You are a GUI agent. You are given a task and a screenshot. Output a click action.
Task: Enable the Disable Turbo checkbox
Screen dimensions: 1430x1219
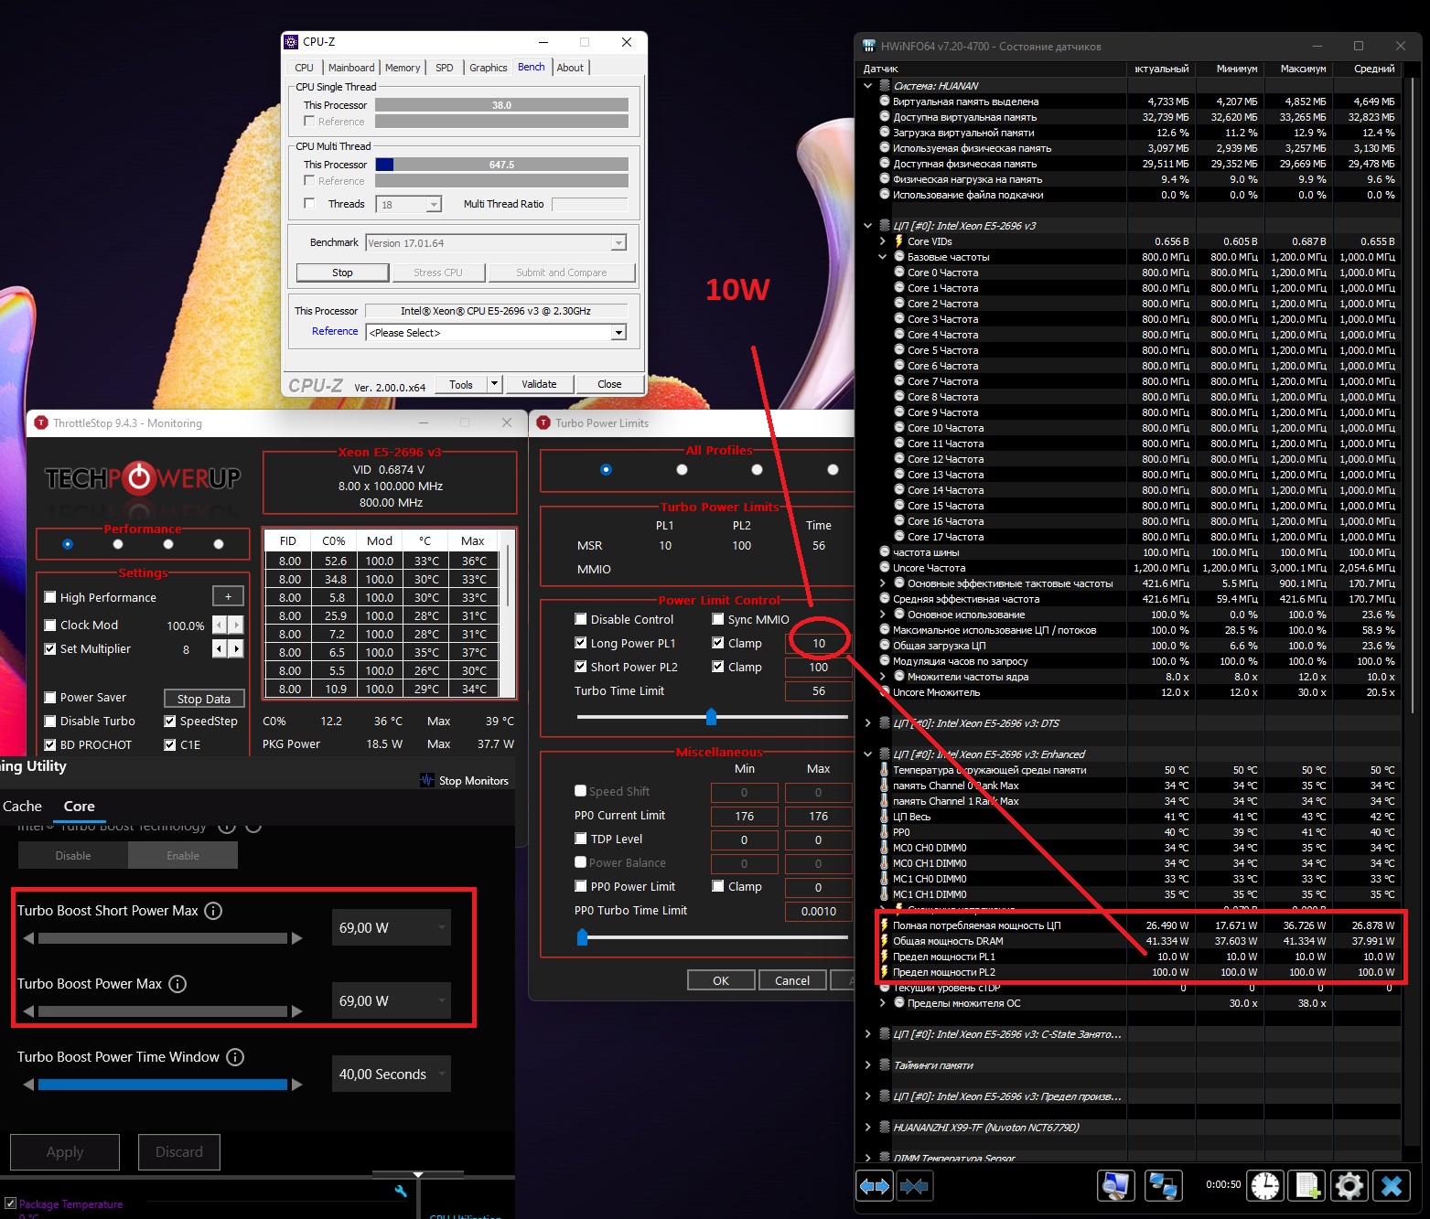pyautogui.click(x=50, y=721)
